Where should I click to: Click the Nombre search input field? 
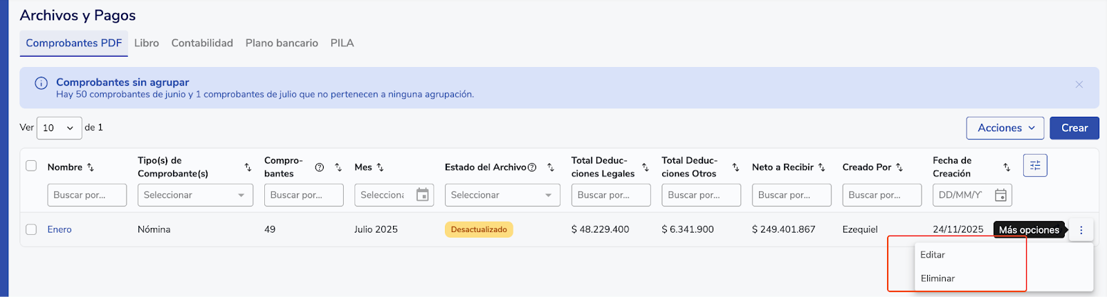pyautogui.click(x=86, y=195)
